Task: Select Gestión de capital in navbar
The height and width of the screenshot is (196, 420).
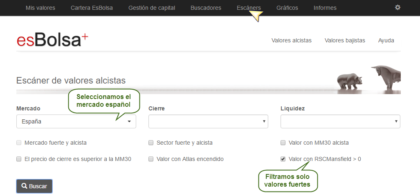Action: [x=152, y=8]
